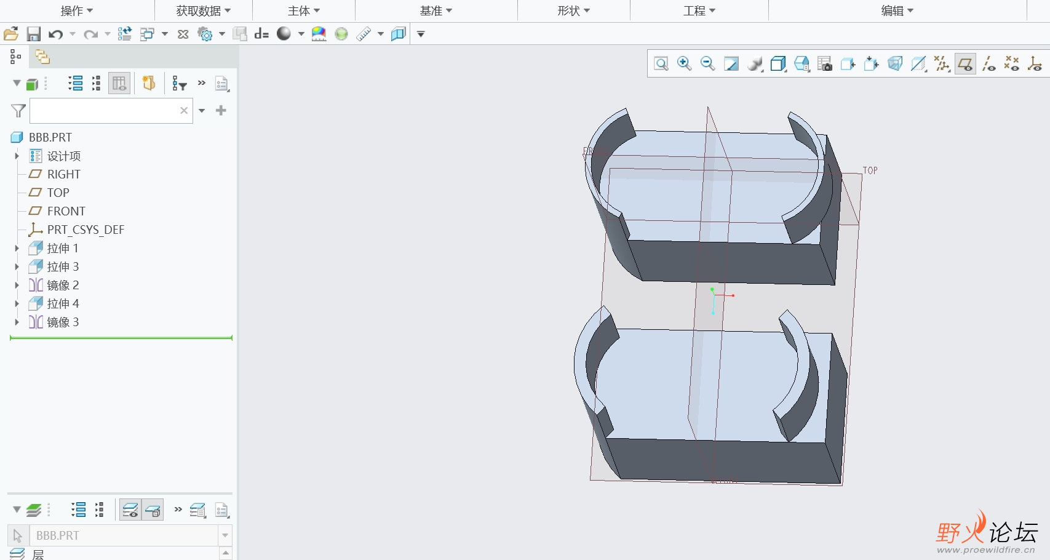Click the Regenerate model icon

pyautogui.click(x=124, y=34)
